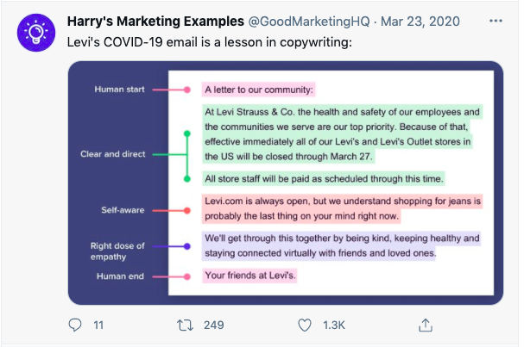Screen dimensions: 524x347
Task: Click the reply speech bubble icon
Action: [x=75, y=325]
